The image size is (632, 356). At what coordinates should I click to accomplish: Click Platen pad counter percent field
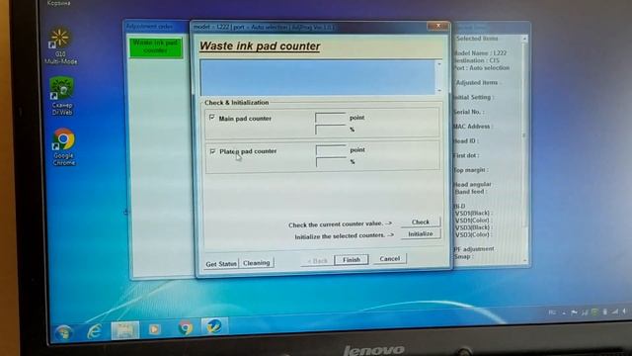(x=331, y=162)
